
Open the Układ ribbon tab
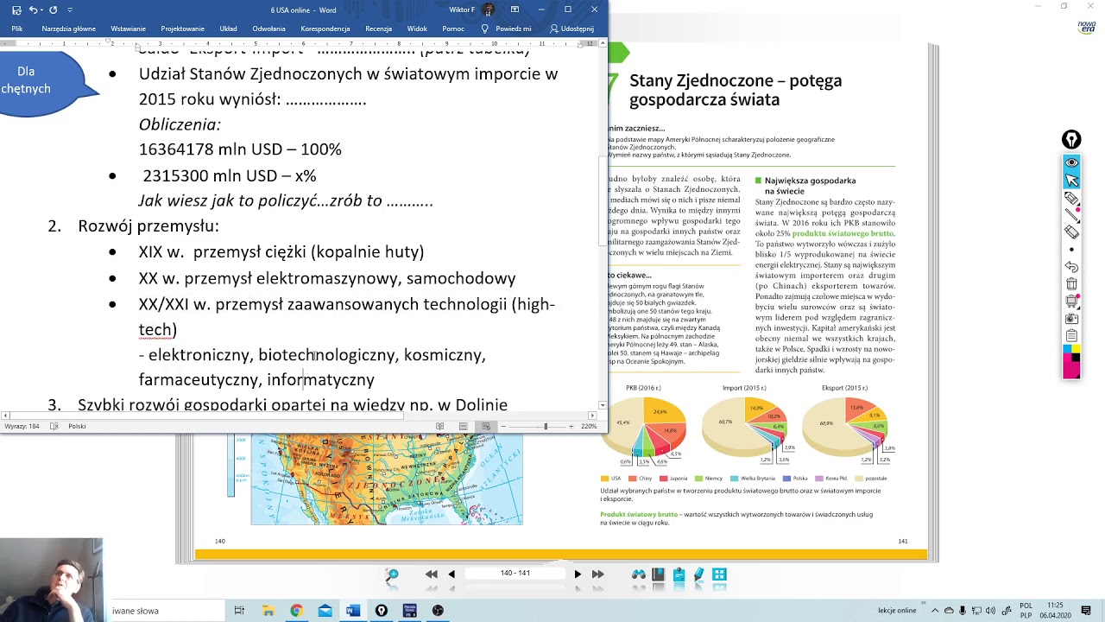(228, 29)
